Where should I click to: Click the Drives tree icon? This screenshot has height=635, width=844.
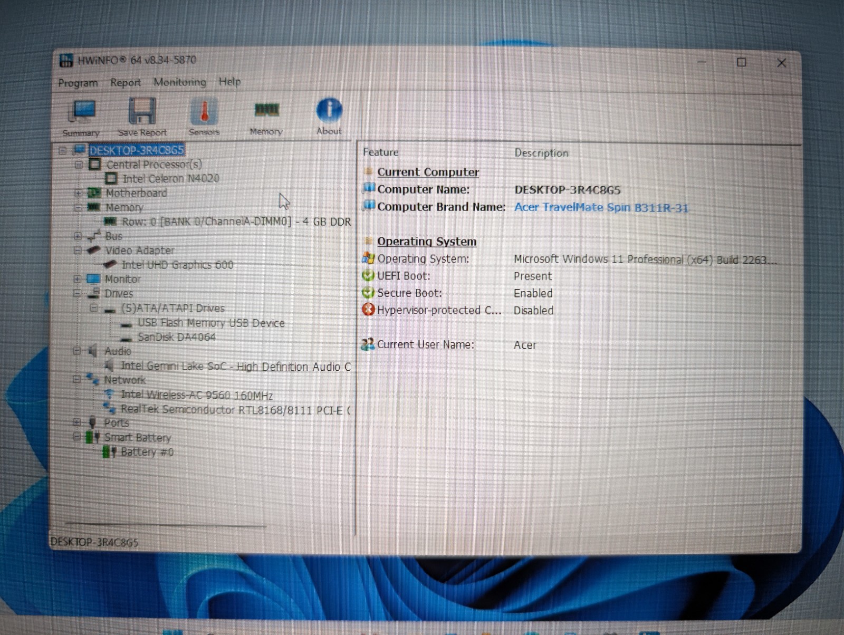coord(93,293)
